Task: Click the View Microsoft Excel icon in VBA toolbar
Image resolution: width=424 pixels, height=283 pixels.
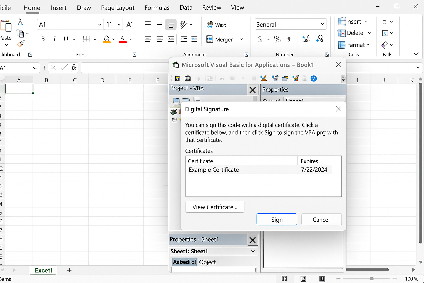Action: pyautogui.click(x=177, y=78)
